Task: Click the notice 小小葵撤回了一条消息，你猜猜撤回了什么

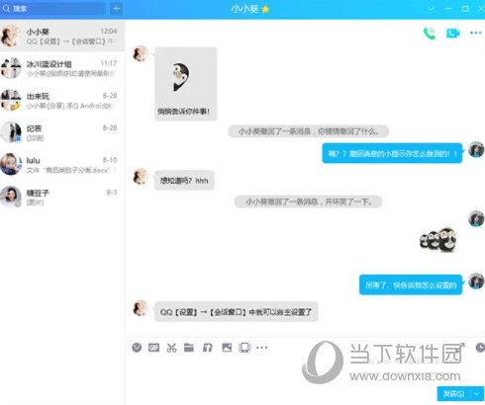Action: pyautogui.click(x=309, y=131)
